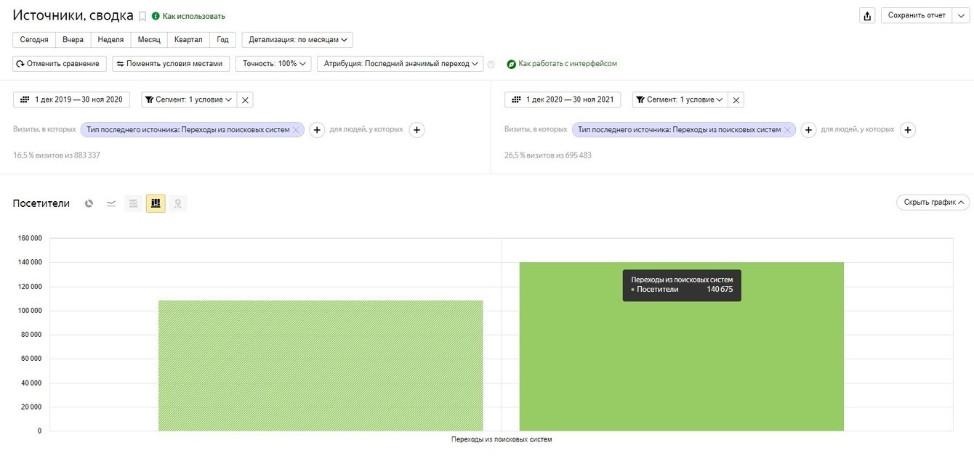The height and width of the screenshot is (456, 974).
Task: Click Отменить сравнение button
Action: click(60, 64)
